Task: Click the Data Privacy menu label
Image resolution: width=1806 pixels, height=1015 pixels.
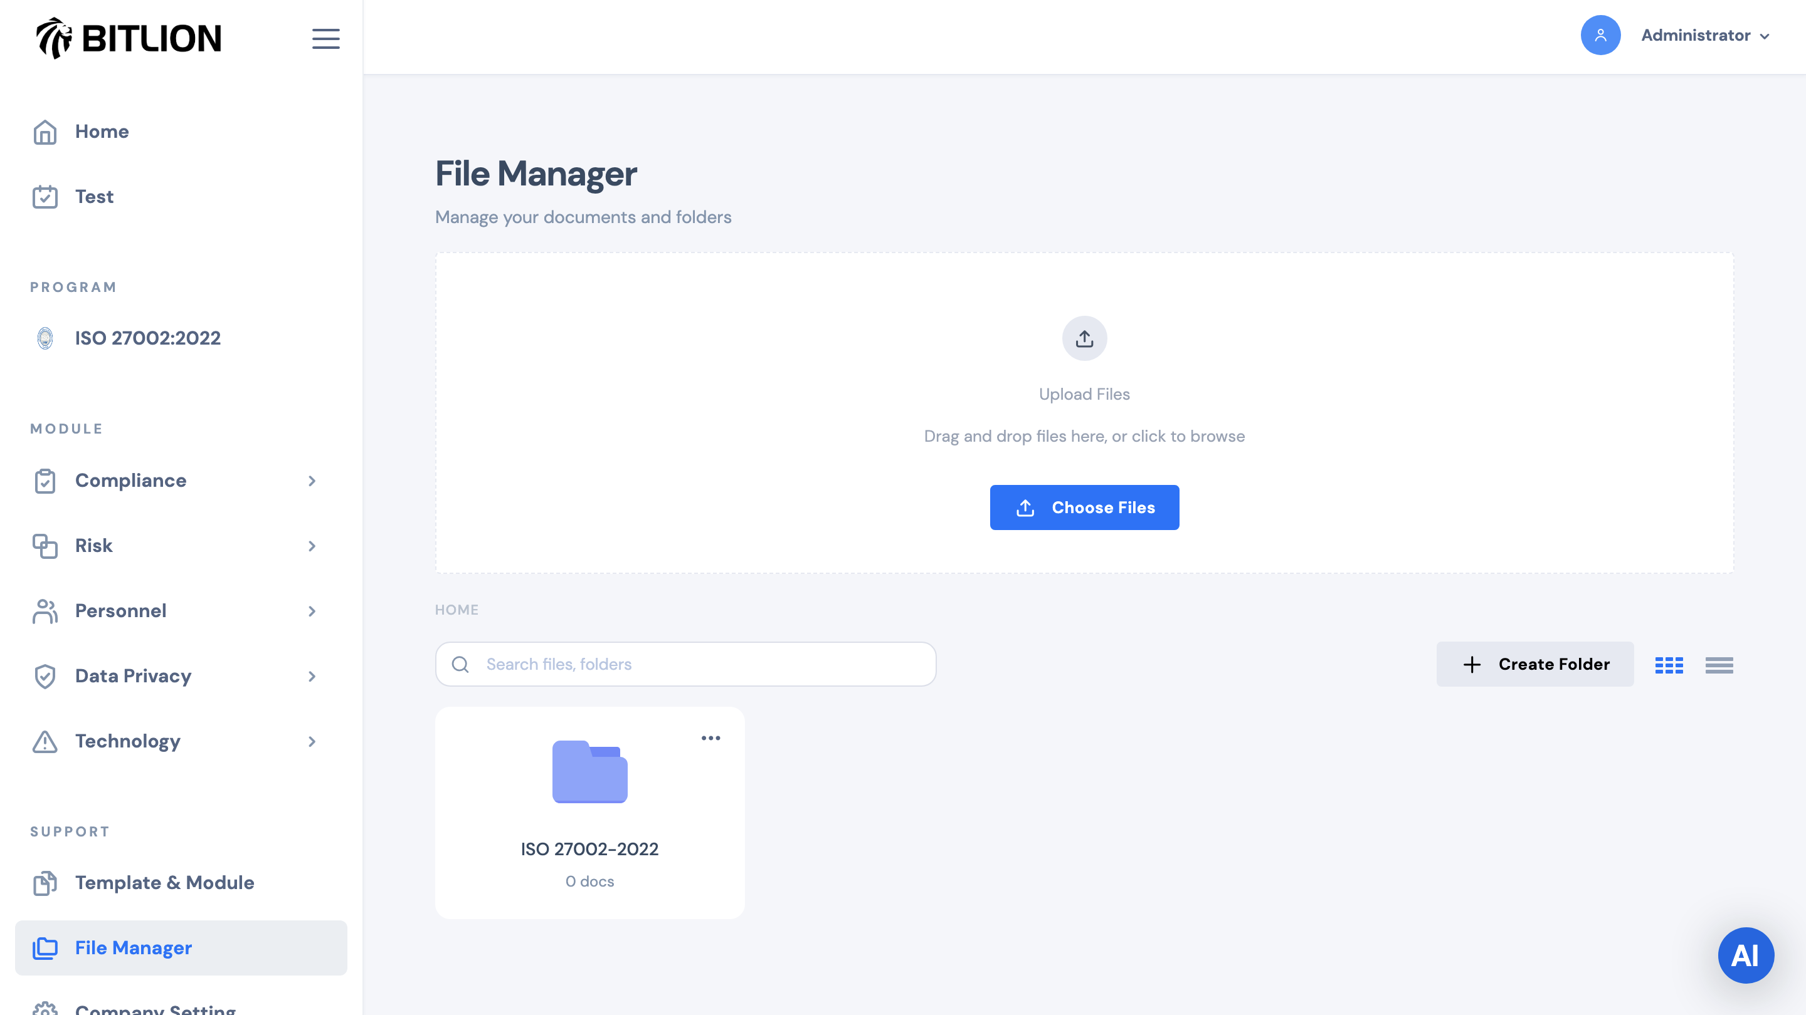Action: (x=133, y=676)
